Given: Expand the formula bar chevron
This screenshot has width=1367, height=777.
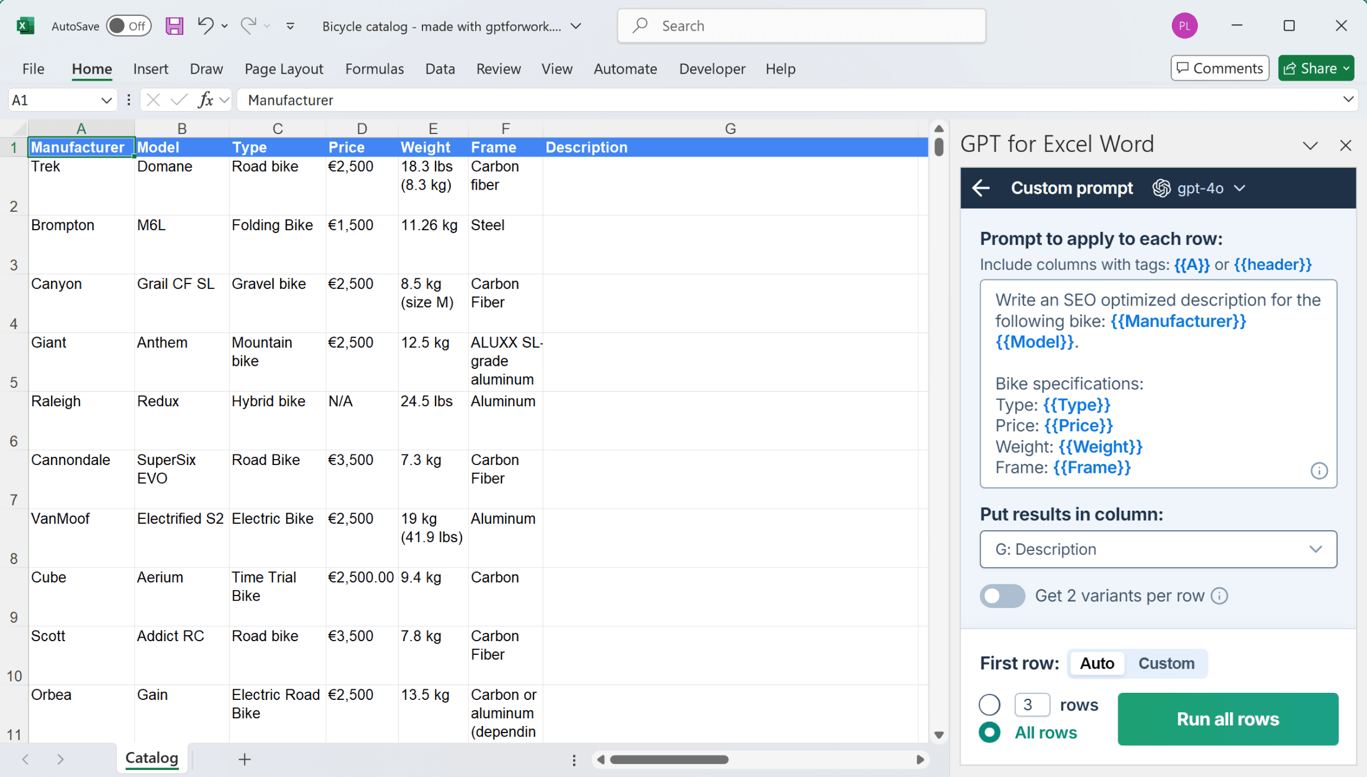Looking at the screenshot, I should coord(1348,100).
